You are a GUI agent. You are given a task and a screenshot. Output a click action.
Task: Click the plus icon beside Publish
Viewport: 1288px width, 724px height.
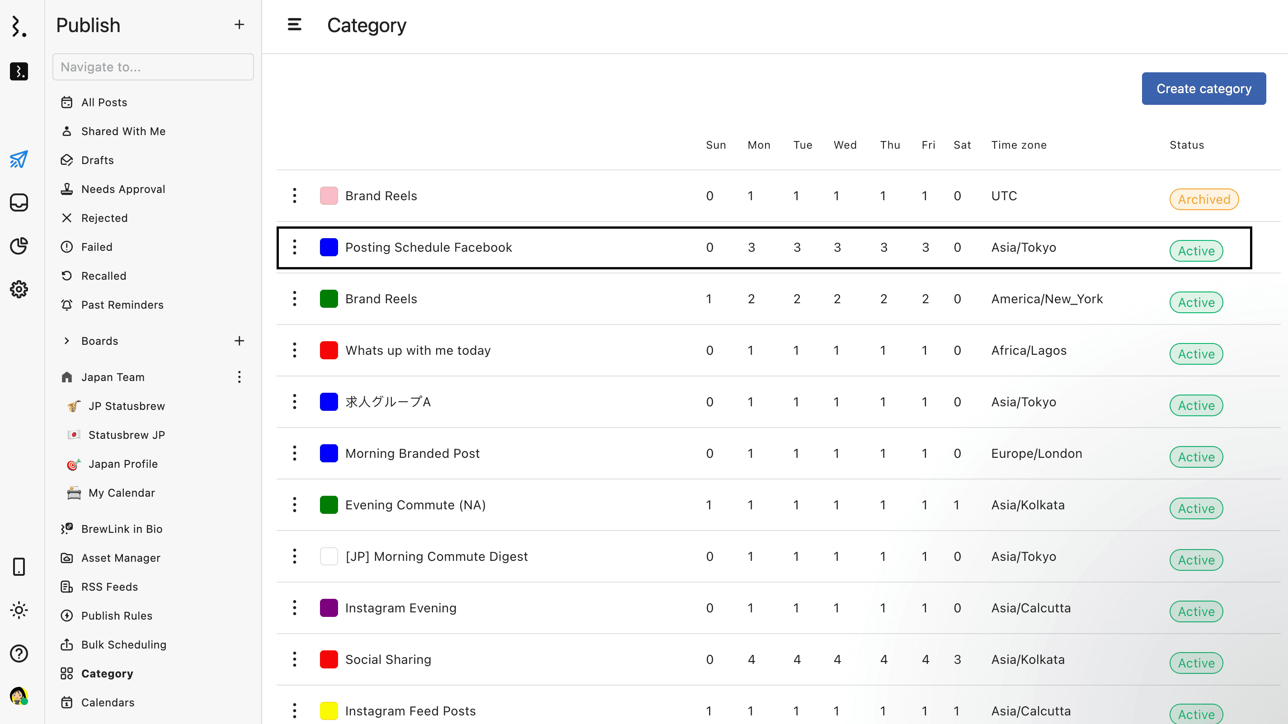click(x=240, y=24)
